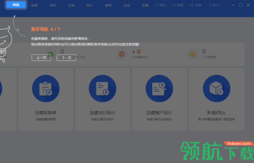Click the yellow 今日销售单 list icon
254x163 pixels.
[192, 54]
